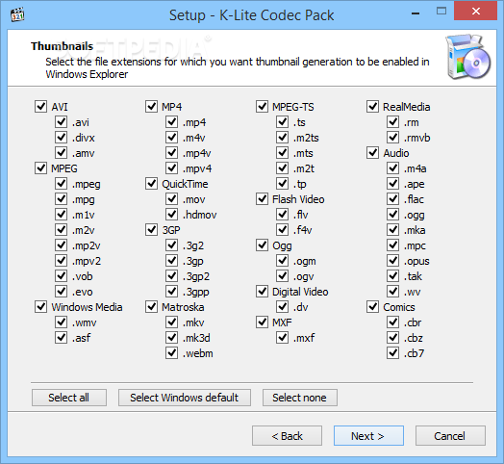
Task: Uncheck the .ogm checkbox
Action: pyautogui.click(x=282, y=260)
